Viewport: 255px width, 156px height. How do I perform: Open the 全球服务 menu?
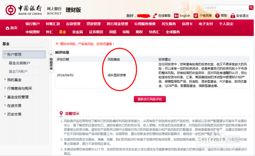pyautogui.click(x=173, y=32)
